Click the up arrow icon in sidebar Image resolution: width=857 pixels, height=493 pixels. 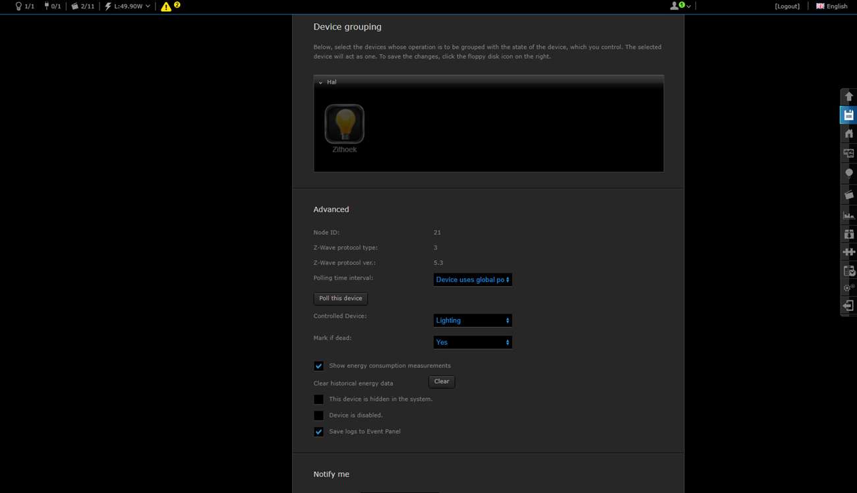point(848,96)
